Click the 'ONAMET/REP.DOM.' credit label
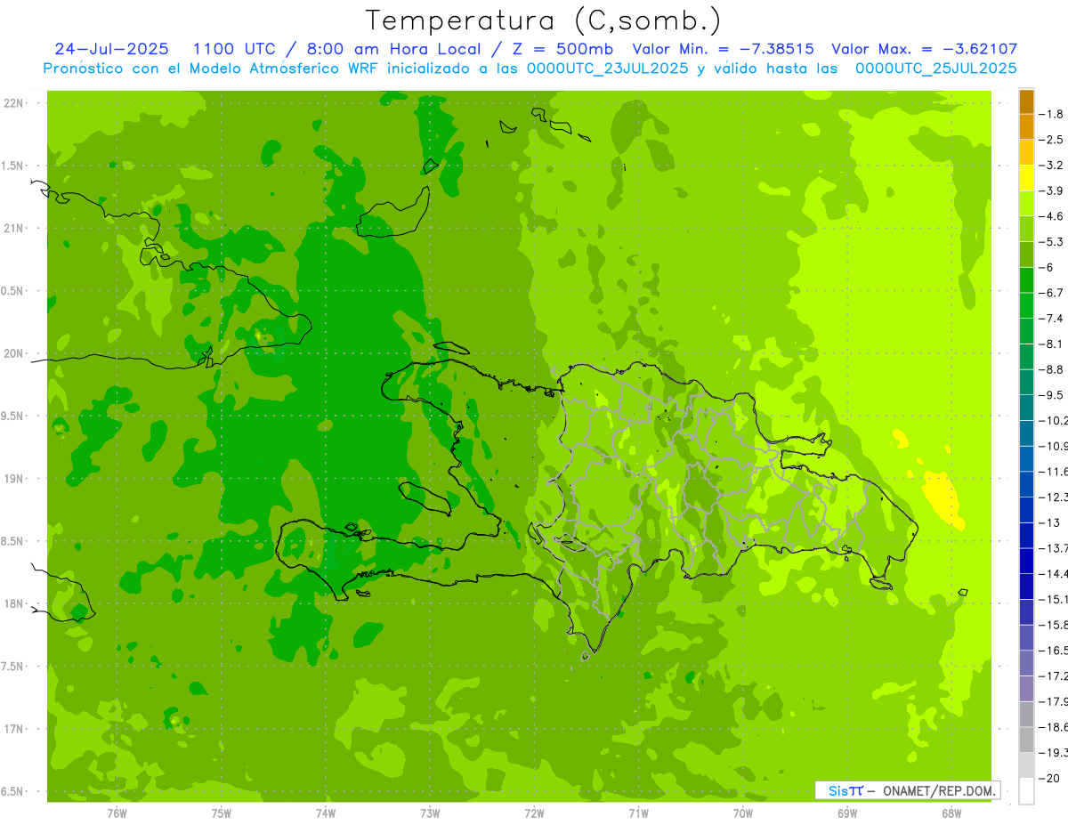 [938, 790]
